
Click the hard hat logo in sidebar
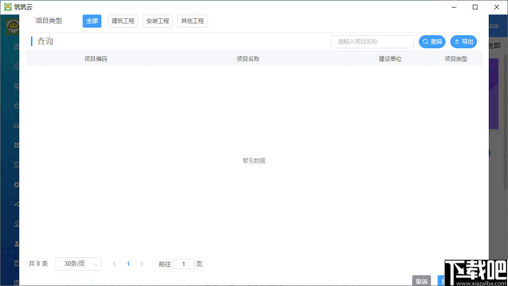coord(13,26)
